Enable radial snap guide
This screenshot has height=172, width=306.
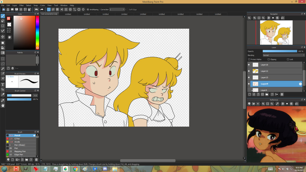(66, 9)
